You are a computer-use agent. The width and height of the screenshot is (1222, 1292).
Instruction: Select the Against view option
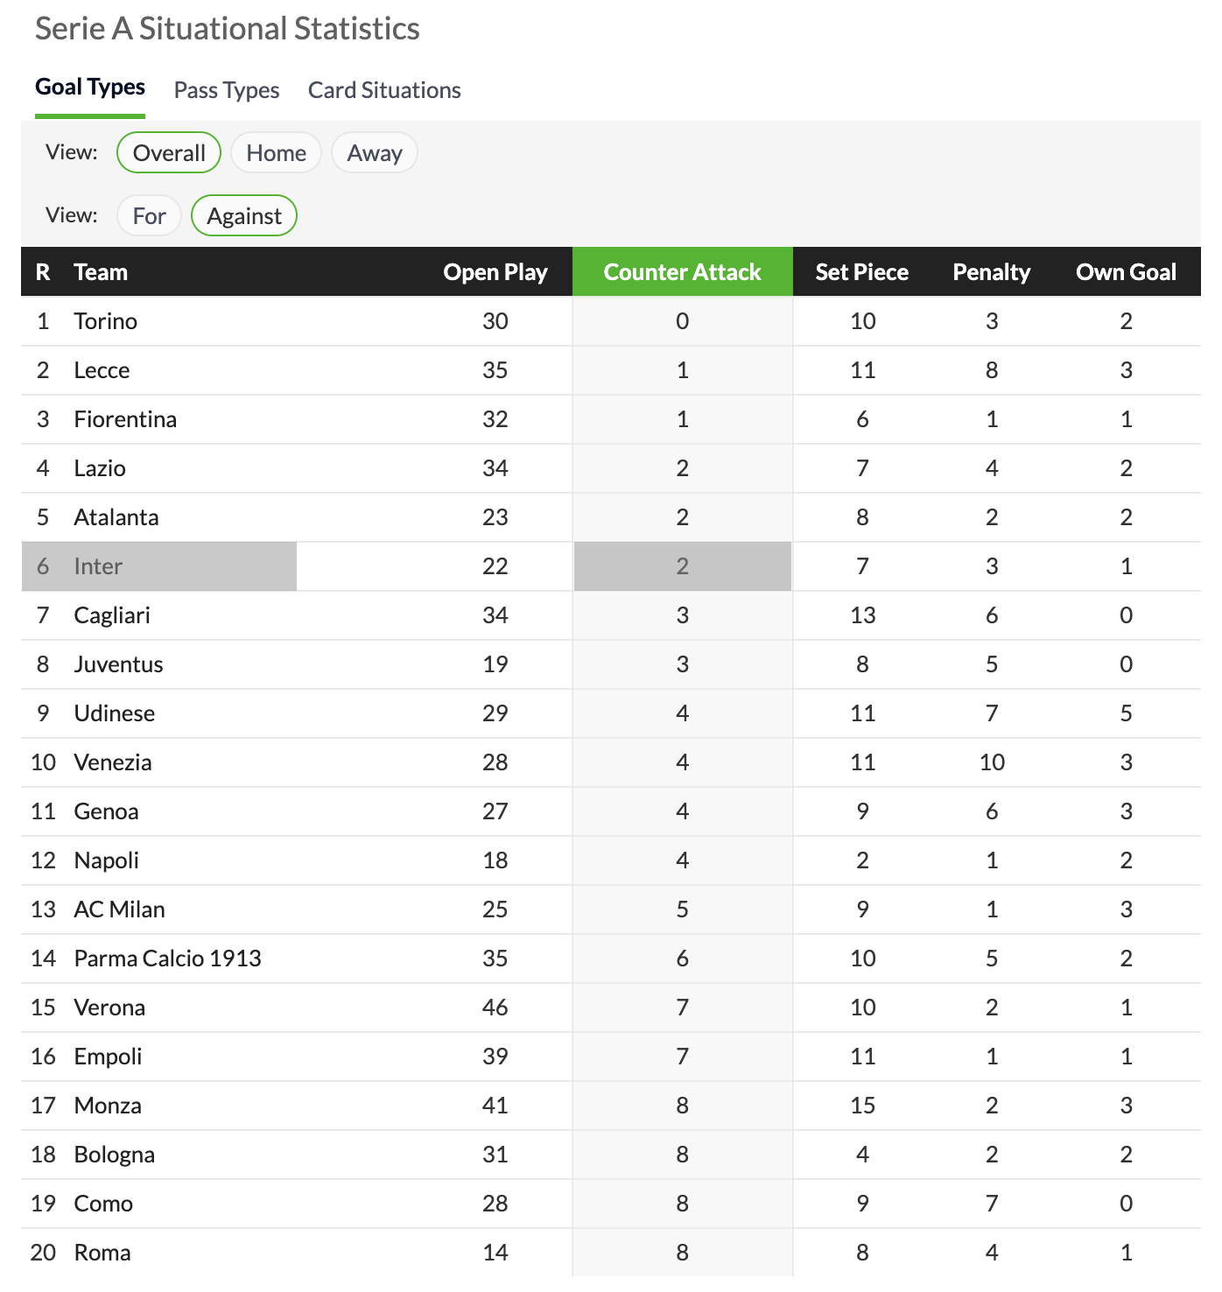coord(244,215)
